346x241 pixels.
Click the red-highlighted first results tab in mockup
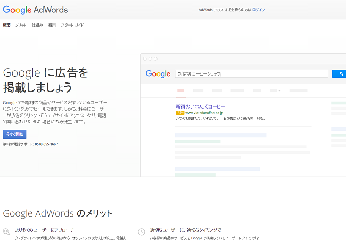coord(181,90)
